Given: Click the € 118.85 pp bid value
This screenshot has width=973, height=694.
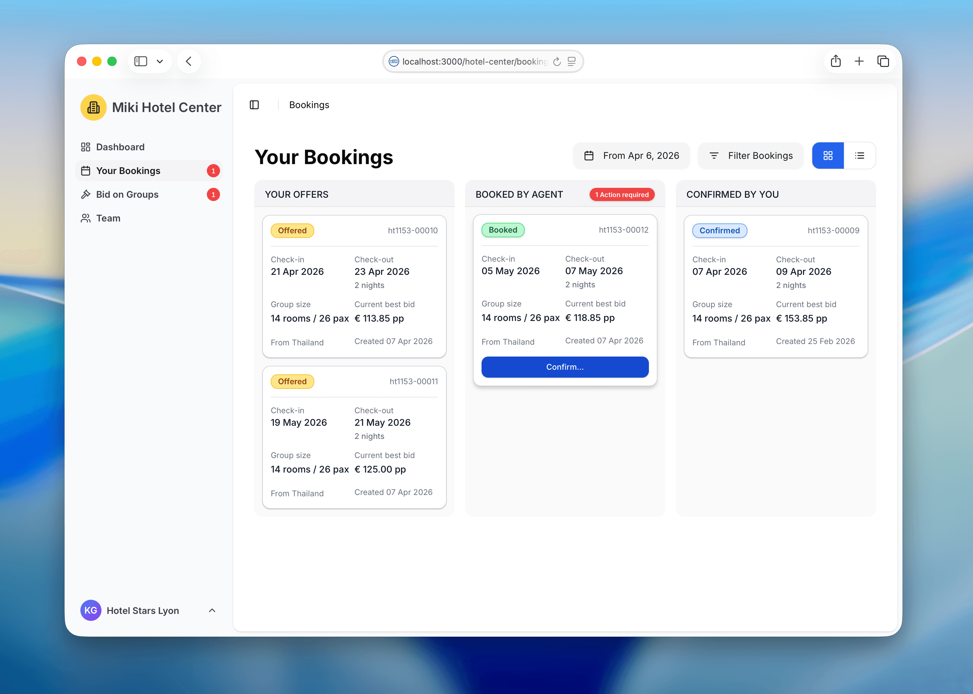Looking at the screenshot, I should click(590, 318).
